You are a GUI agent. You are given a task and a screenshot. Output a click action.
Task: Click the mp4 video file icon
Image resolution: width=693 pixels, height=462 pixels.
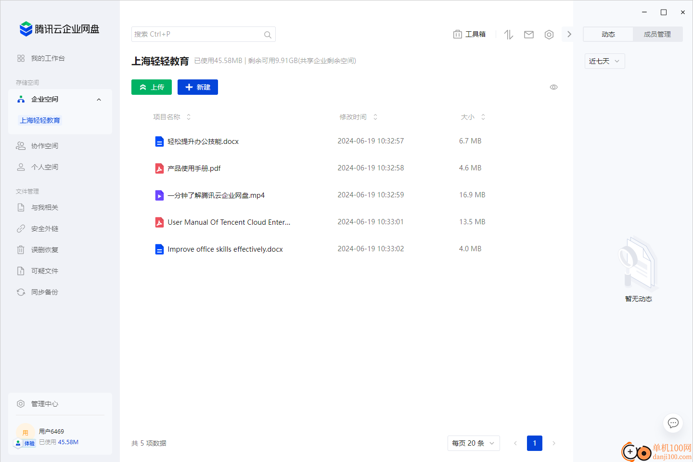(x=159, y=195)
